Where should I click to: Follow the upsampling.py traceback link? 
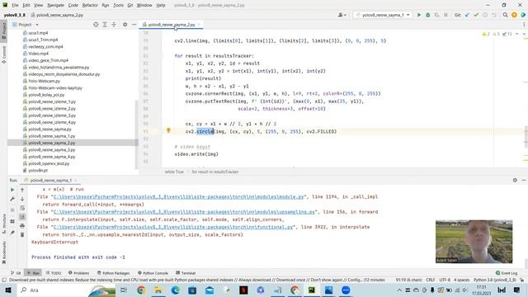tap(184, 212)
